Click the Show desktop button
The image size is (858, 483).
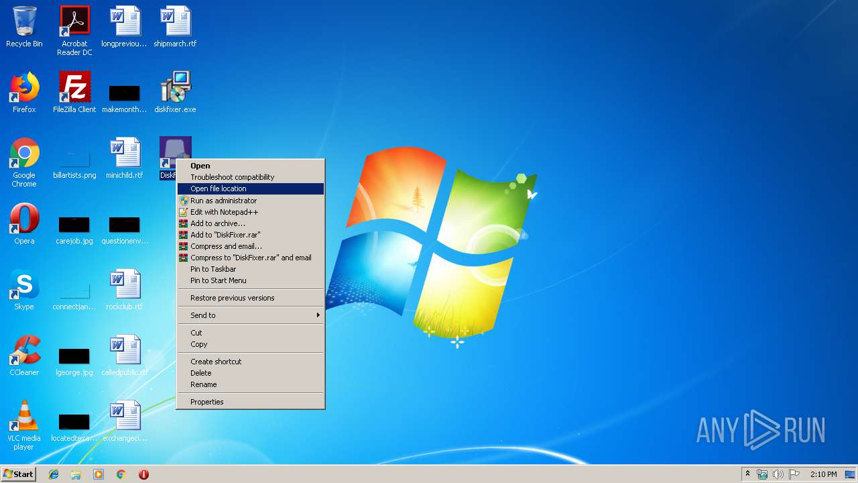pyautogui.click(x=850, y=474)
